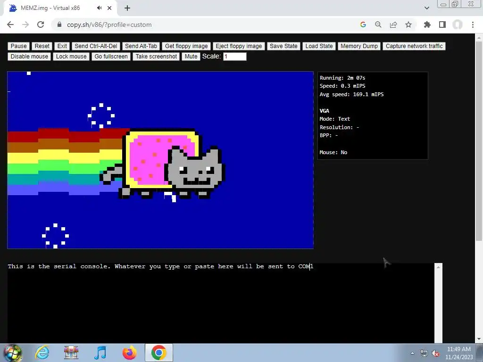Click the Avg speed 169.1 mIPS text
Image resolution: width=483 pixels, height=362 pixels.
coord(351,94)
